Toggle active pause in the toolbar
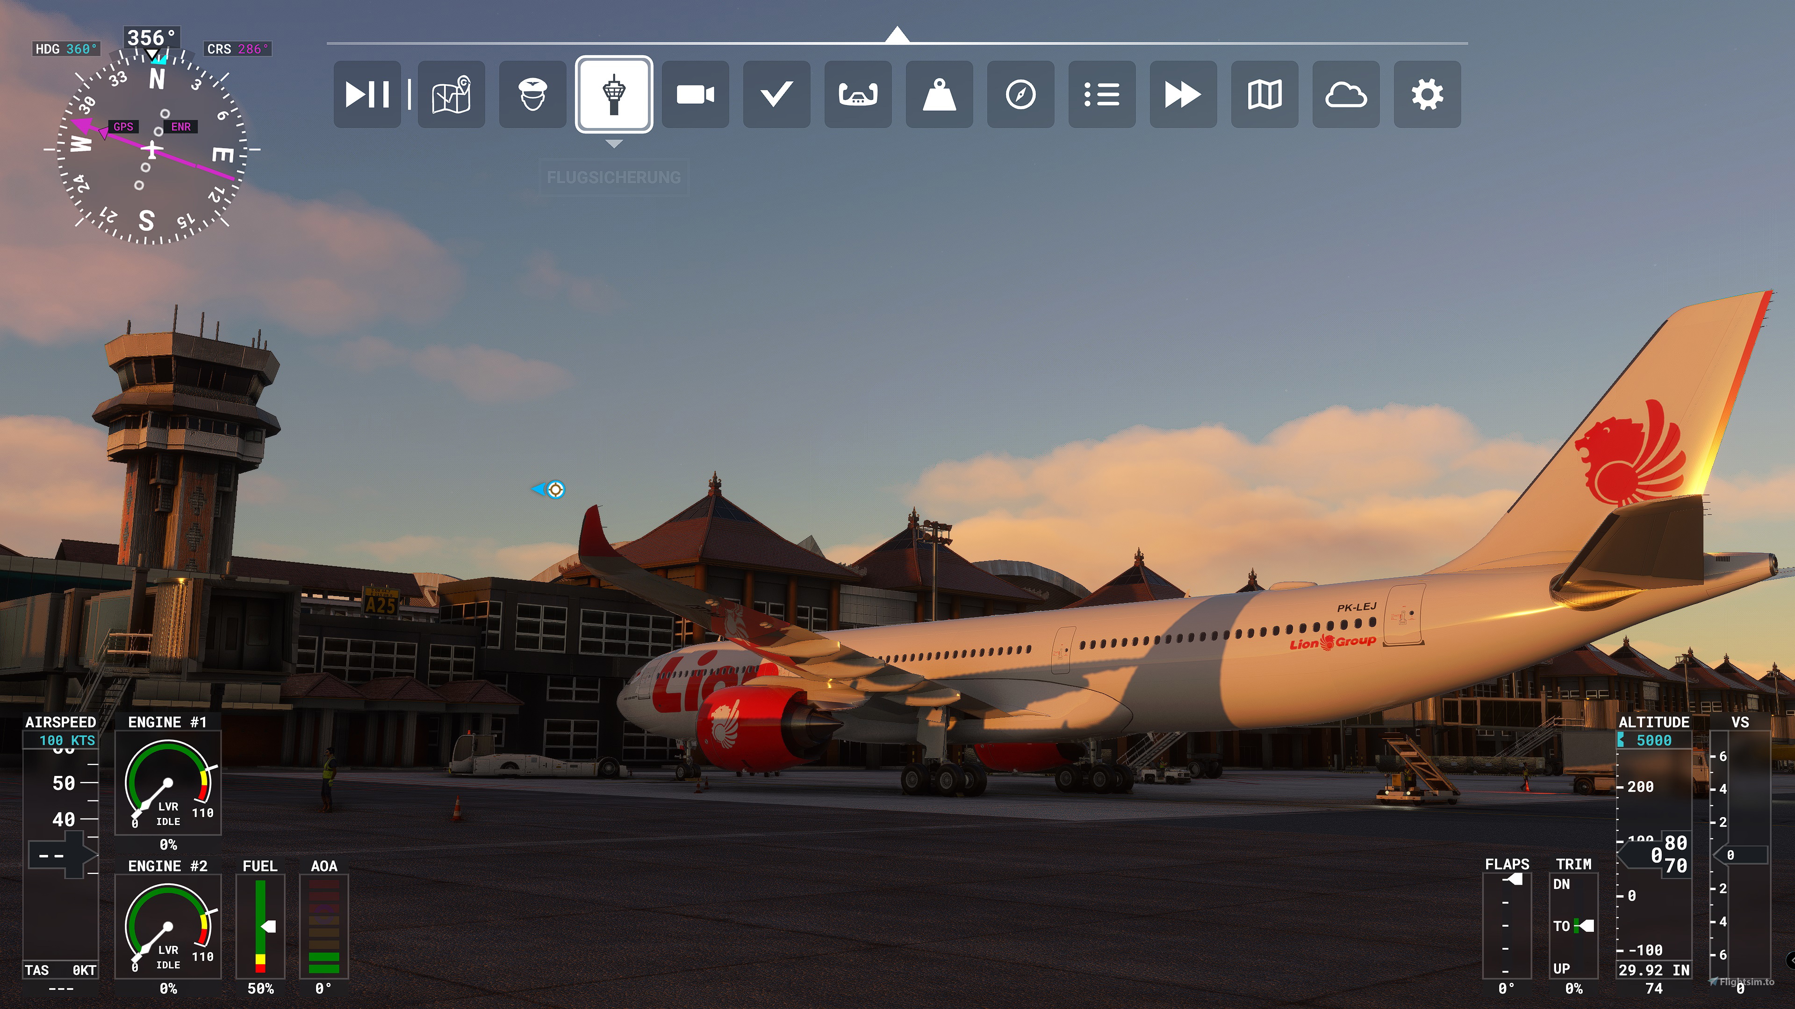The height and width of the screenshot is (1009, 1795). 367,94
